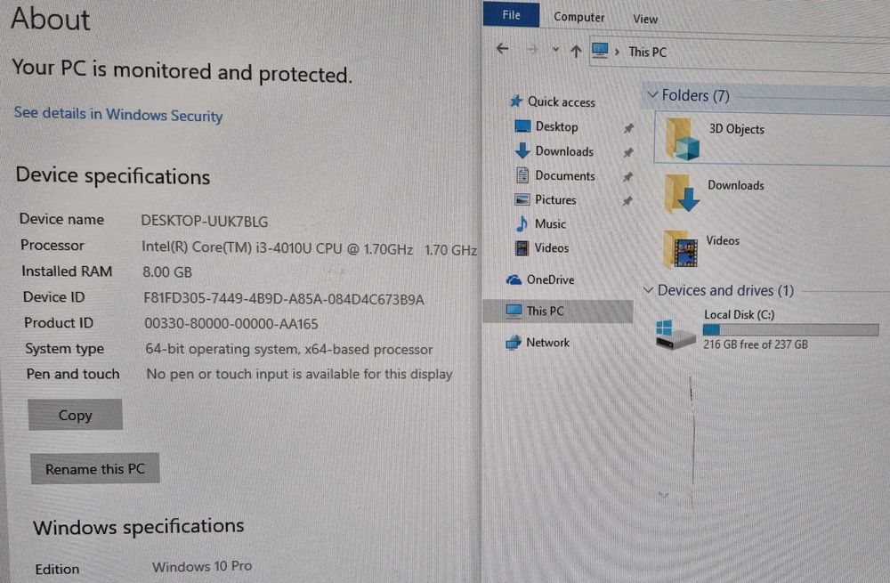890x583 pixels.
Task: Click the This PC icon in address bar
Action: (x=599, y=50)
